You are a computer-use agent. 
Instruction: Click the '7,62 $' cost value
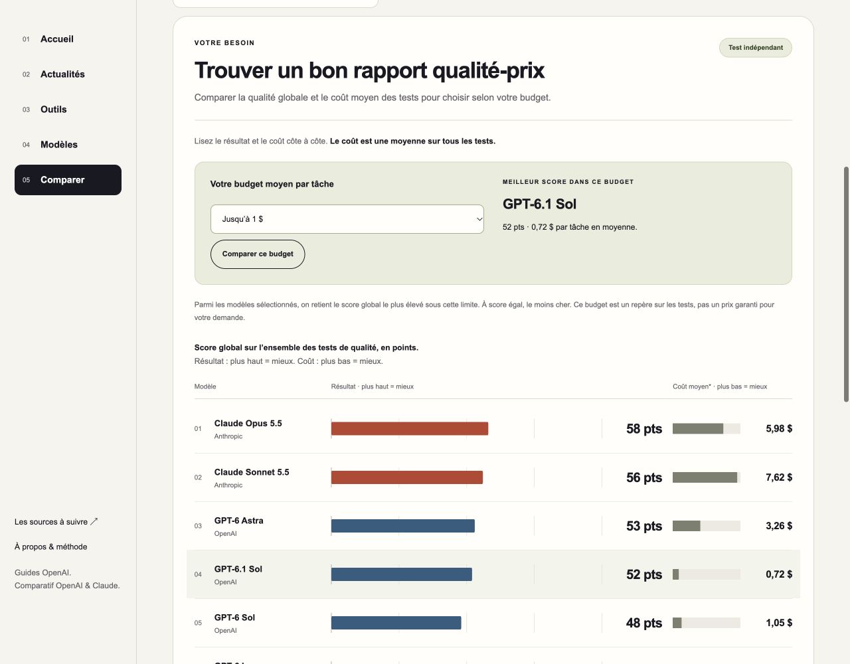coord(779,477)
